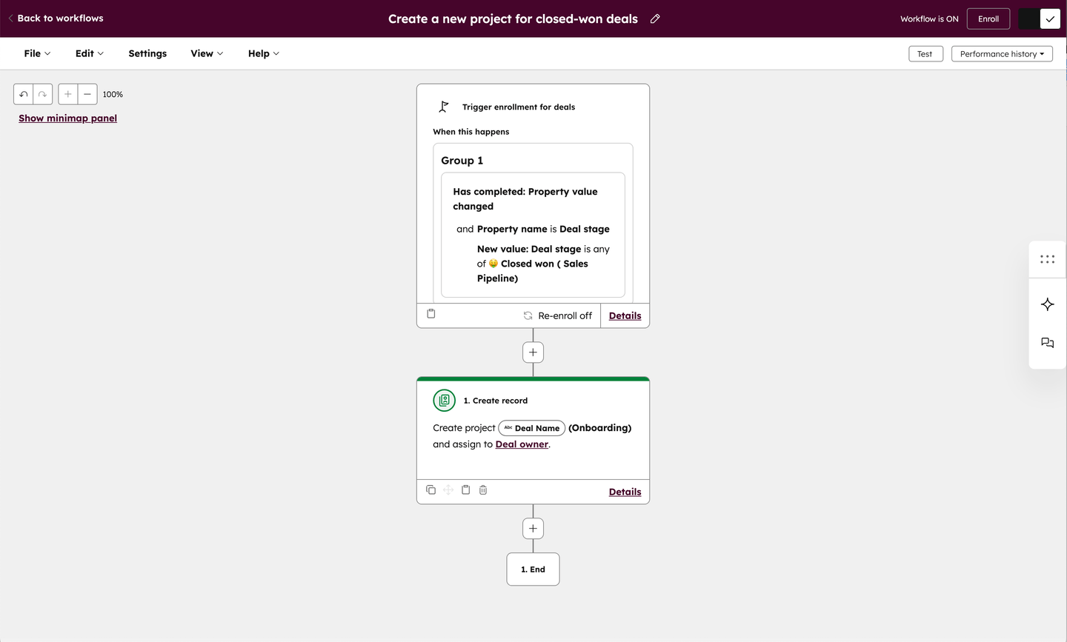Viewport: 1067px width, 642px height.
Task: Zoom in with the plus icon
Action: point(68,94)
